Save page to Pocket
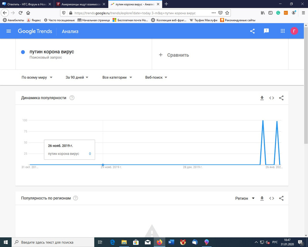Screen dimensions: 308x247 (220, 13)
